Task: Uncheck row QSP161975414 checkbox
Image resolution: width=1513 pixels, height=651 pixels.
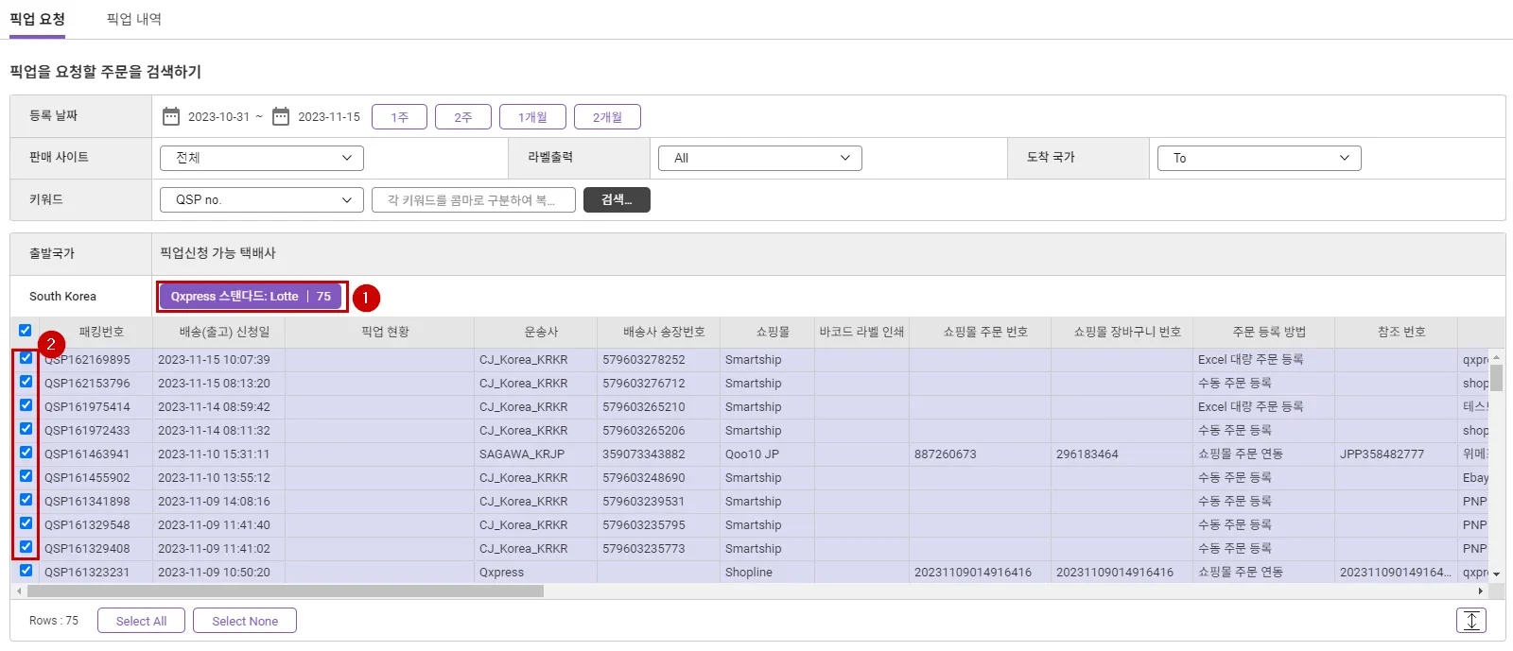Action: coord(26,405)
